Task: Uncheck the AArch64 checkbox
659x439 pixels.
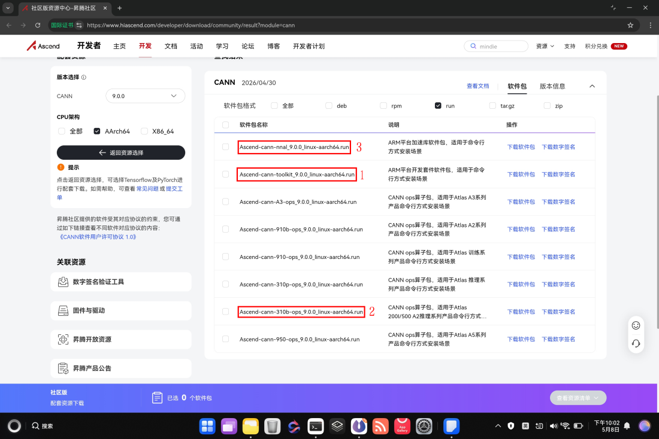Action: (x=97, y=132)
